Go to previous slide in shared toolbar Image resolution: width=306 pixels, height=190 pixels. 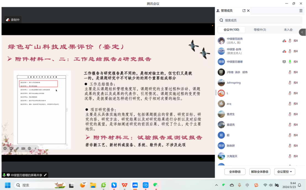(x=5, y=148)
